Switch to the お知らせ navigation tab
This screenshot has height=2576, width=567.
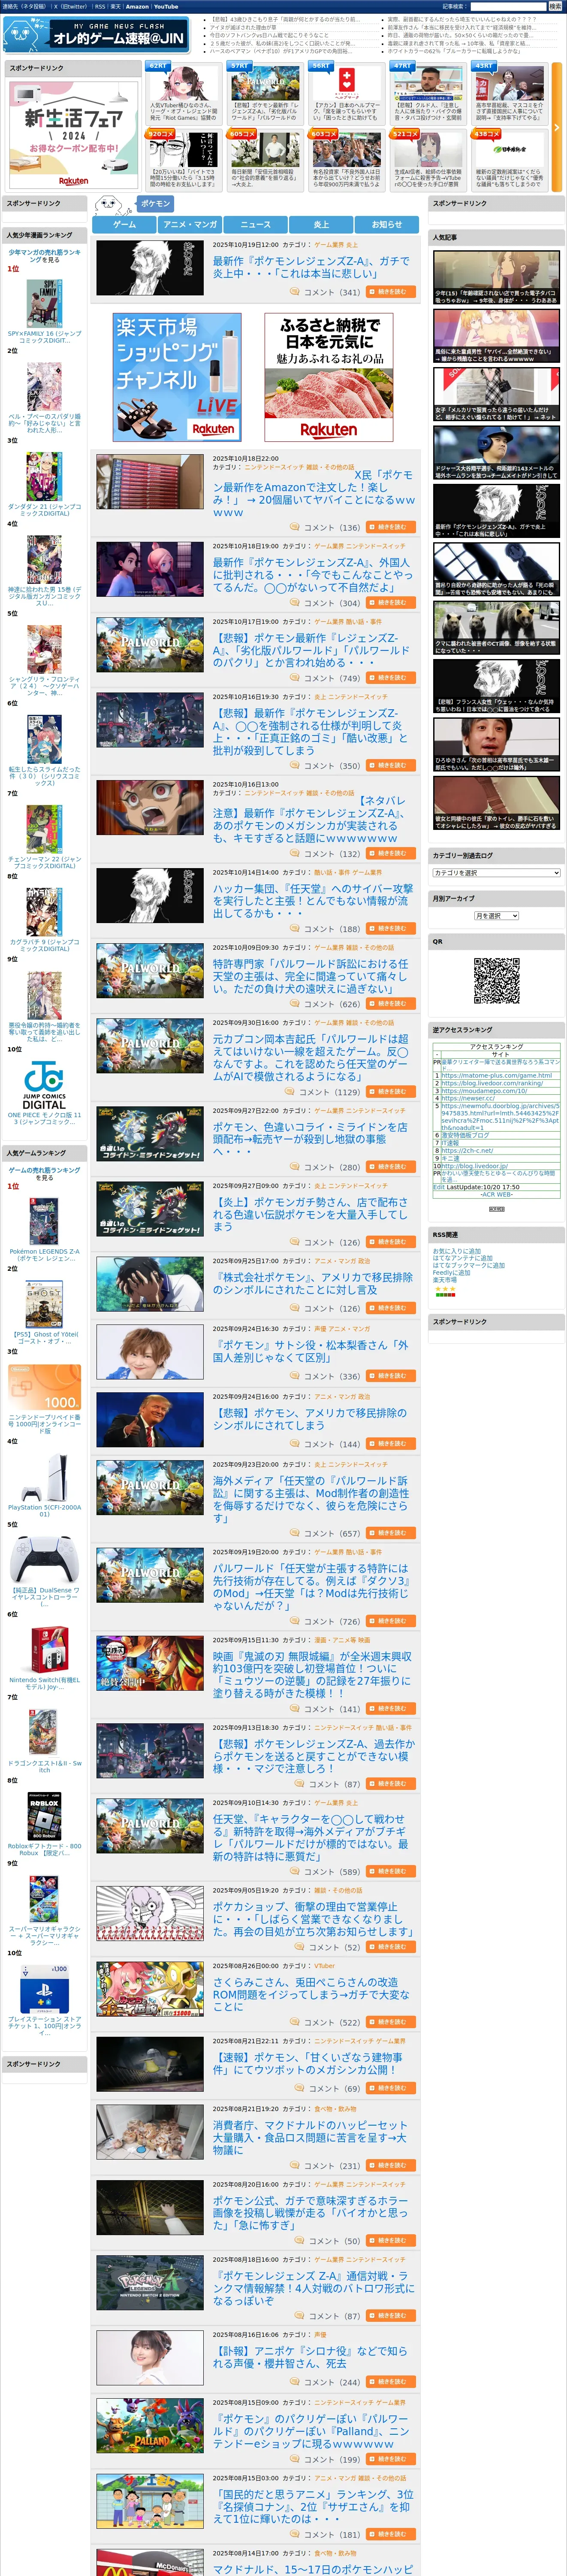[x=386, y=224]
